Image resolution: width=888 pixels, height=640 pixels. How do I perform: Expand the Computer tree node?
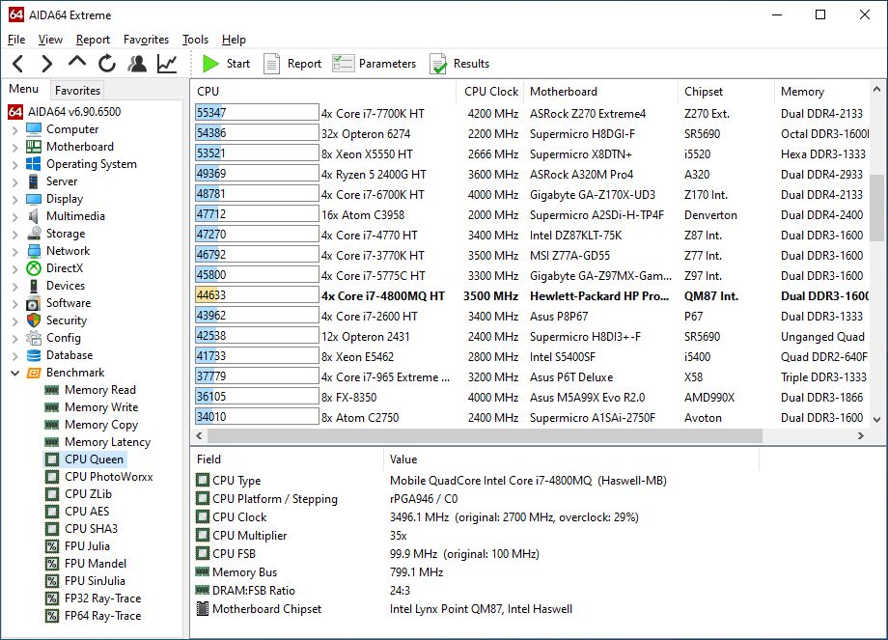click(x=15, y=129)
